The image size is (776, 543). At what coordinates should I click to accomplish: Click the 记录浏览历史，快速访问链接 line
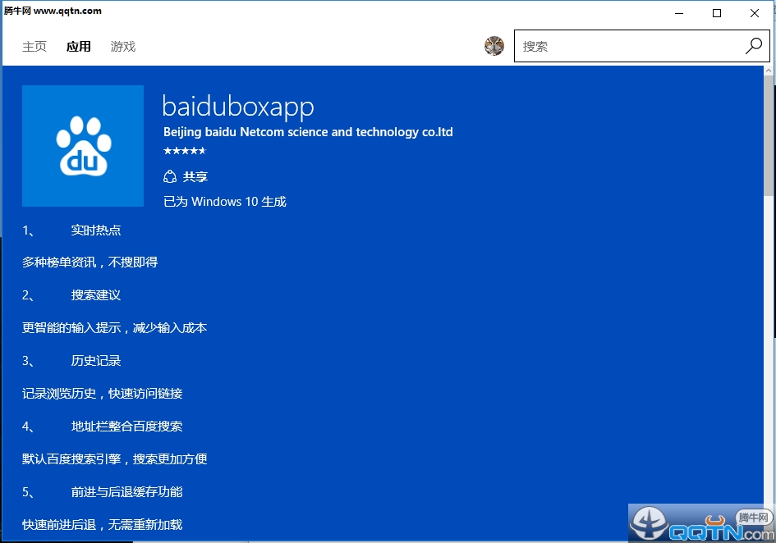click(103, 394)
